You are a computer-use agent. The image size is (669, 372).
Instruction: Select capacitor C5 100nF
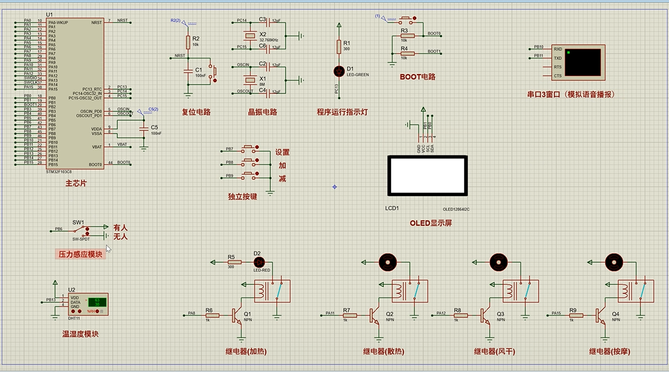tap(144, 129)
